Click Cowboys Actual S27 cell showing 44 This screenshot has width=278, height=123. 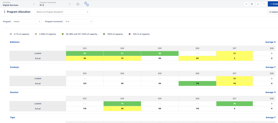pos(235,83)
